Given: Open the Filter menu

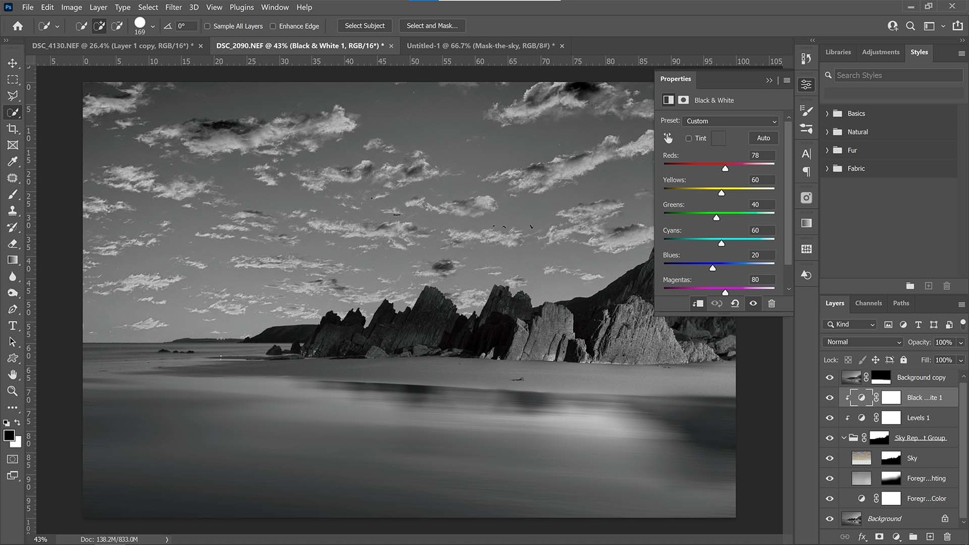Looking at the screenshot, I should [173, 7].
